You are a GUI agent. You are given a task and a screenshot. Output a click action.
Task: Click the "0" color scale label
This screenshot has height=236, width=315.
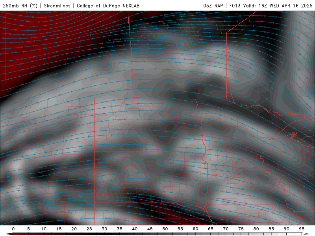(x=13, y=229)
